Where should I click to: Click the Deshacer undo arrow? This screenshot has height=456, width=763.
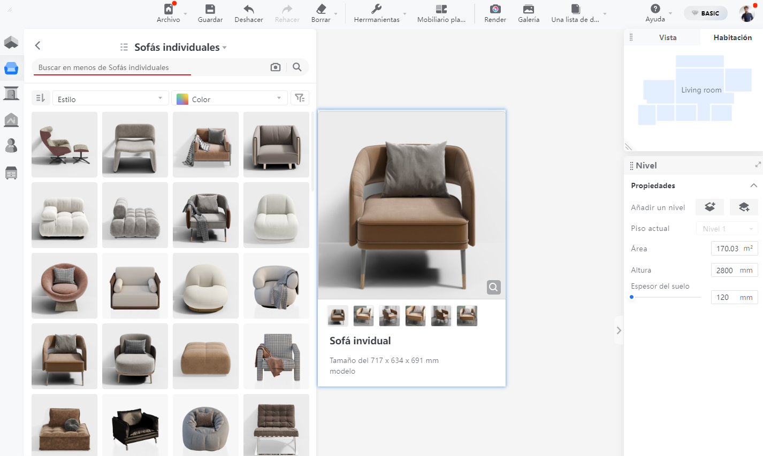coord(248,10)
